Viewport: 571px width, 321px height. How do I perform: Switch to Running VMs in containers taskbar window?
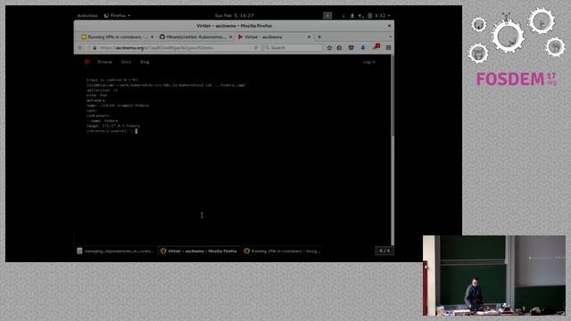tap(282, 251)
